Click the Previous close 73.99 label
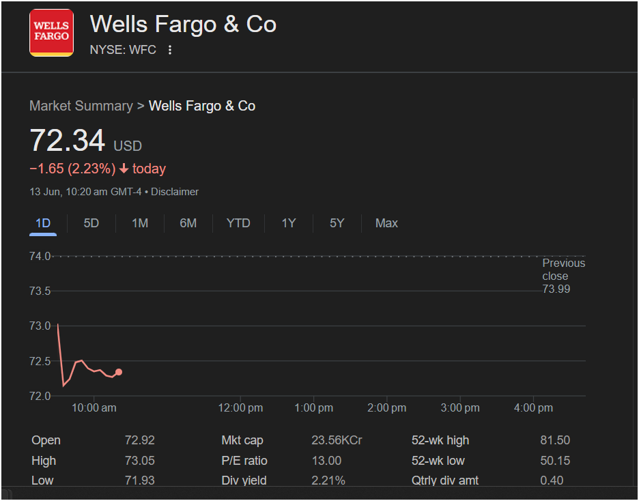 coord(563,276)
